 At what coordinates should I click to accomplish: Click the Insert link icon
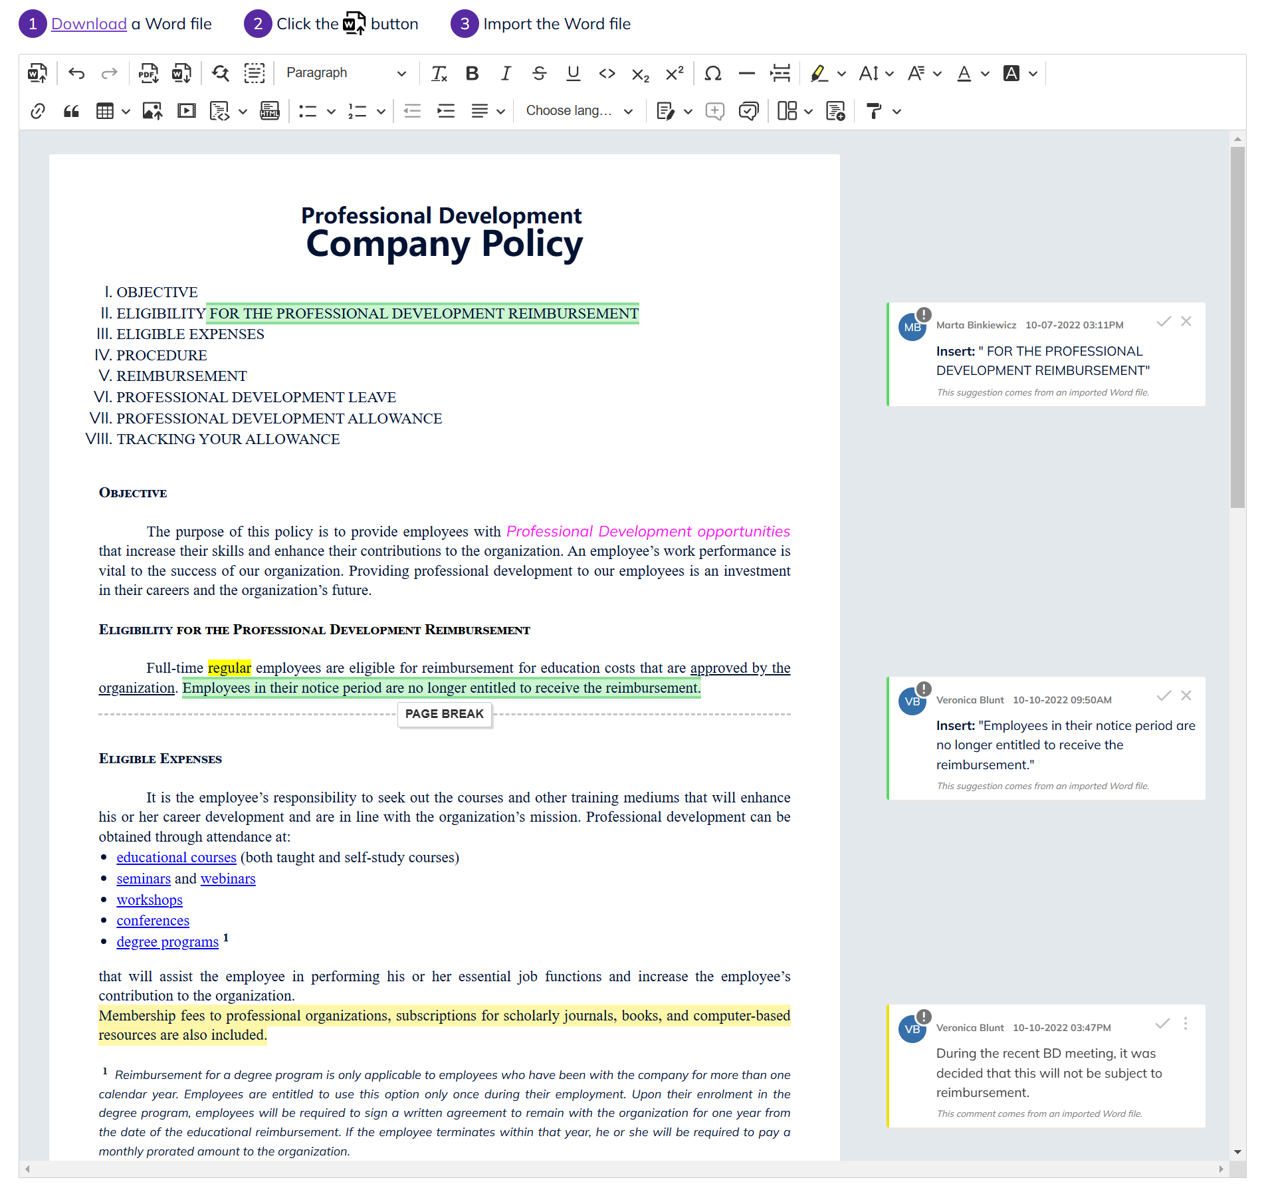pos(38,111)
